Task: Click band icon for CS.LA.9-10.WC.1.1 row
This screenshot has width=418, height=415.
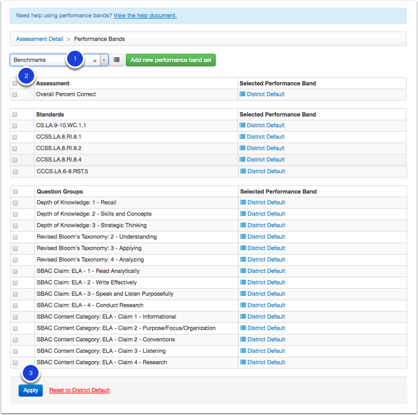Action: point(243,125)
